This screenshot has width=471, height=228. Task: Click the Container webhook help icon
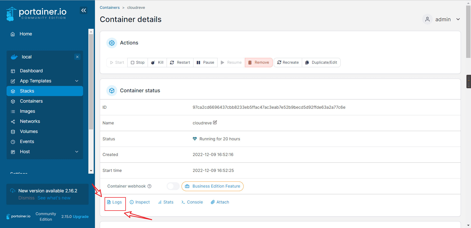click(149, 186)
